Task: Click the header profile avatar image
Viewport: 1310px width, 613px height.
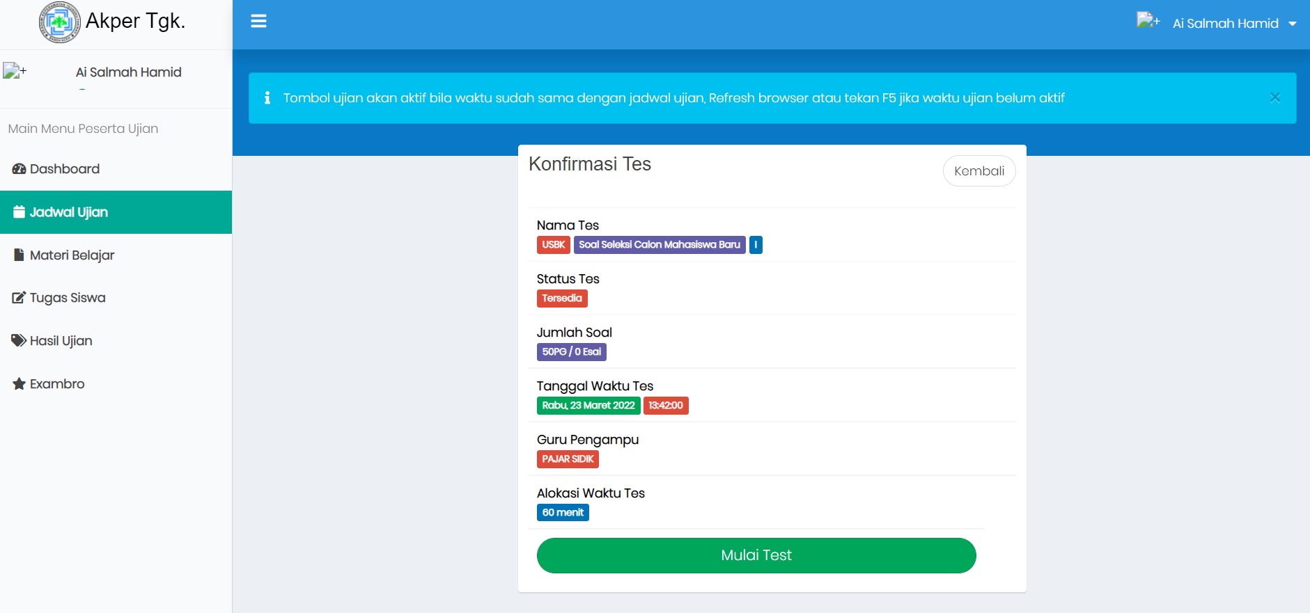Action: [1147, 21]
